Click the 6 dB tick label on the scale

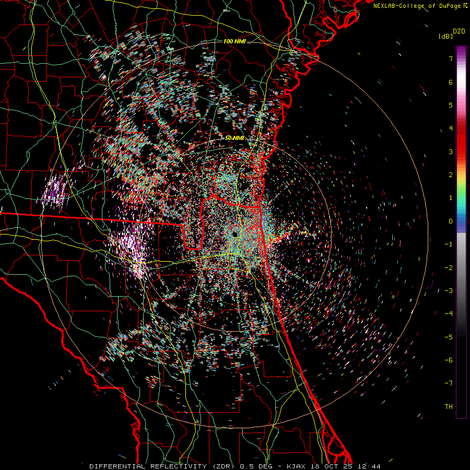click(451, 82)
